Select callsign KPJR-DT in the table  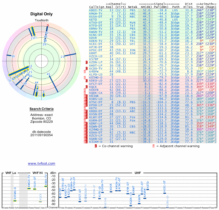tap(96, 47)
